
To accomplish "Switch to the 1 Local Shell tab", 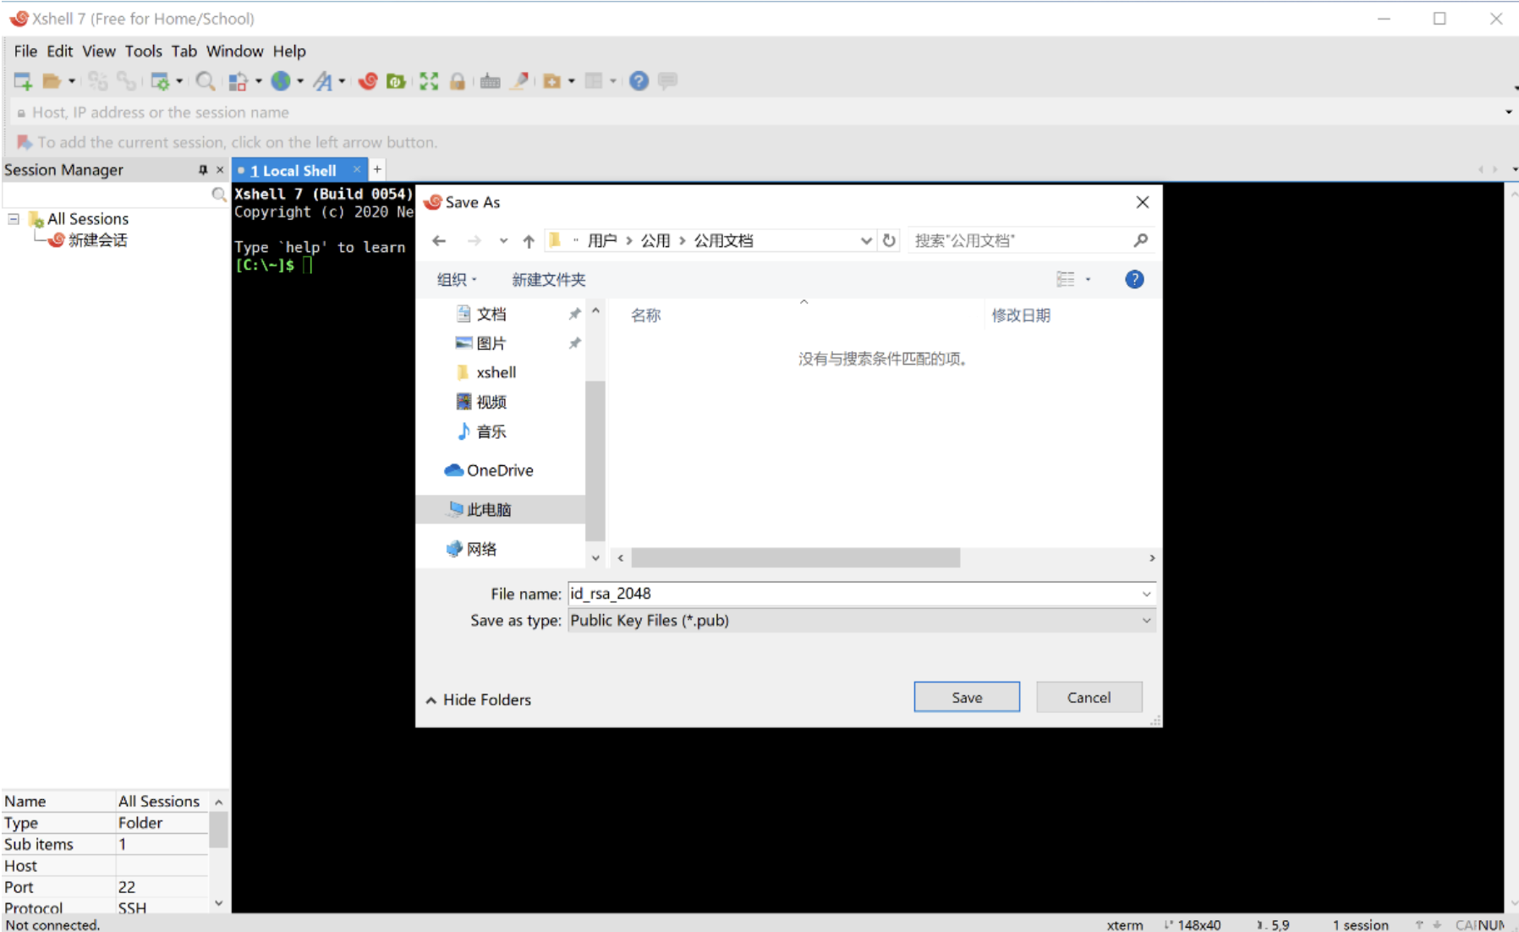I will (293, 170).
